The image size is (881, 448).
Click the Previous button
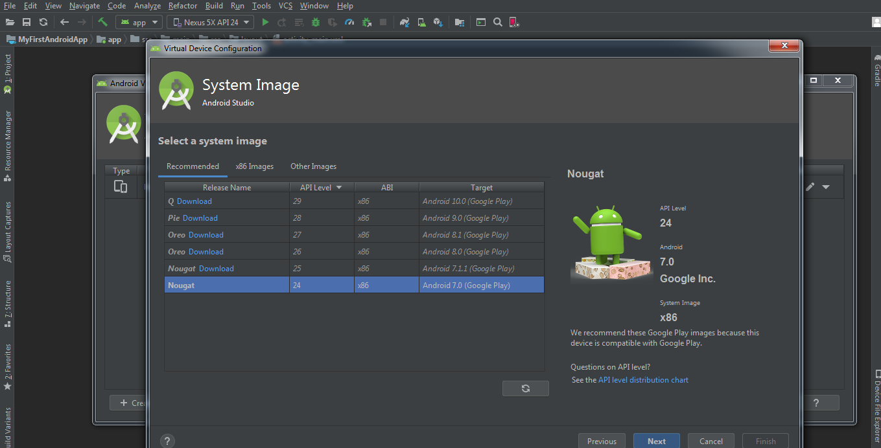pos(602,441)
